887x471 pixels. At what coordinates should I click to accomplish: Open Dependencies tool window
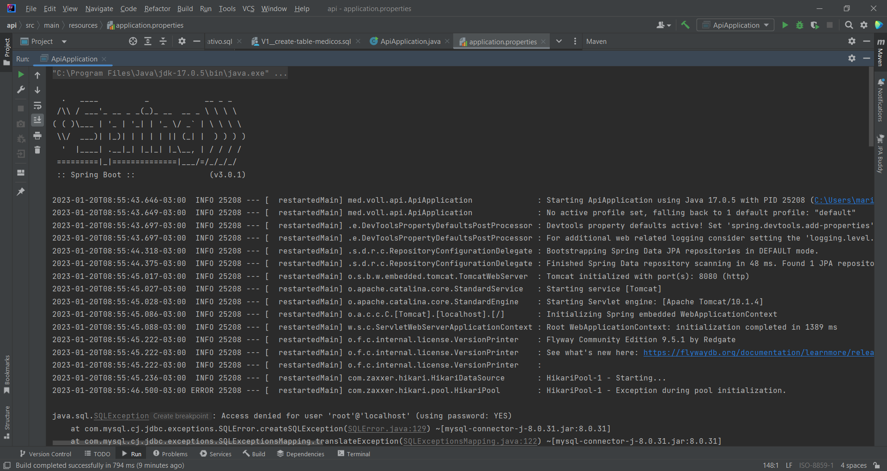click(301, 454)
